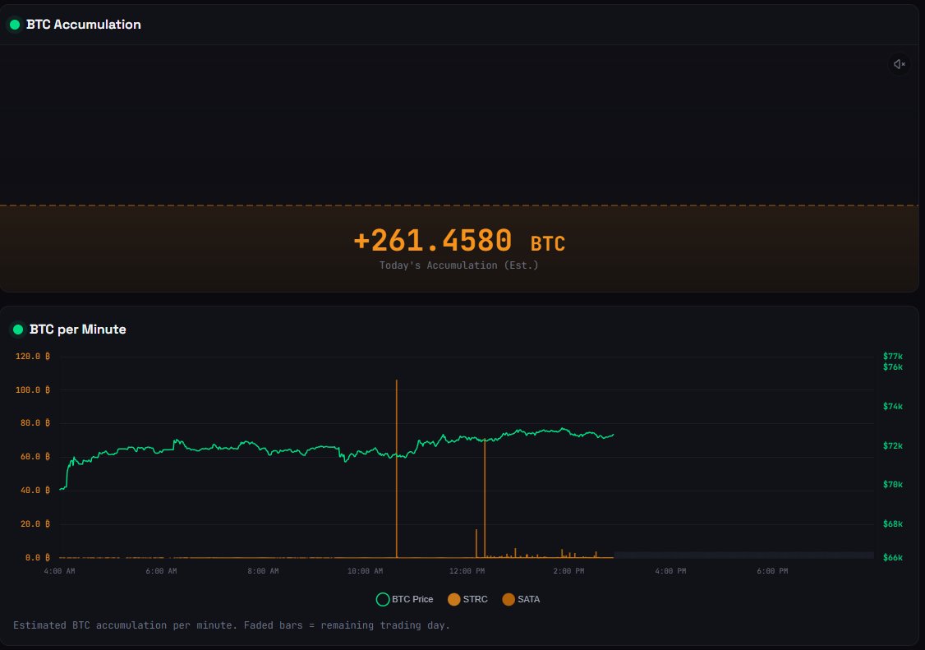This screenshot has width=925, height=650.
Task: Click the 60.0 ₿ y-axis label
Action: [x=35, y=457]
